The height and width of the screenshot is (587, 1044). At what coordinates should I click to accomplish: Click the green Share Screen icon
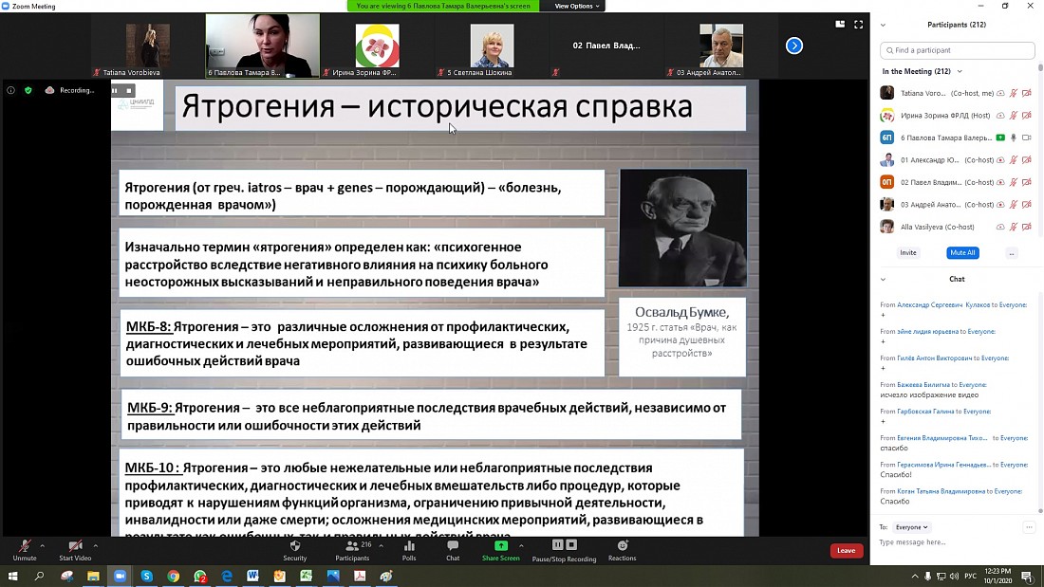tap(501, 545)
